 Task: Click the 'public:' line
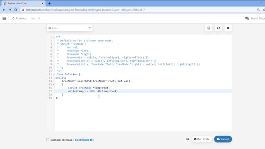(61, 78)
